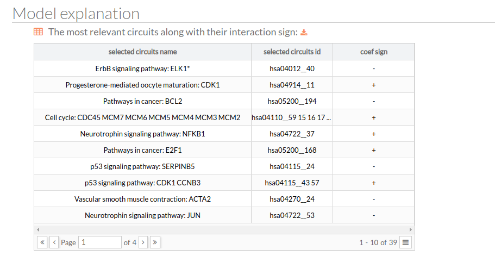This screenshot has width=495, height=268.
Task: Click the page number input field
Action: pos(100,242)
